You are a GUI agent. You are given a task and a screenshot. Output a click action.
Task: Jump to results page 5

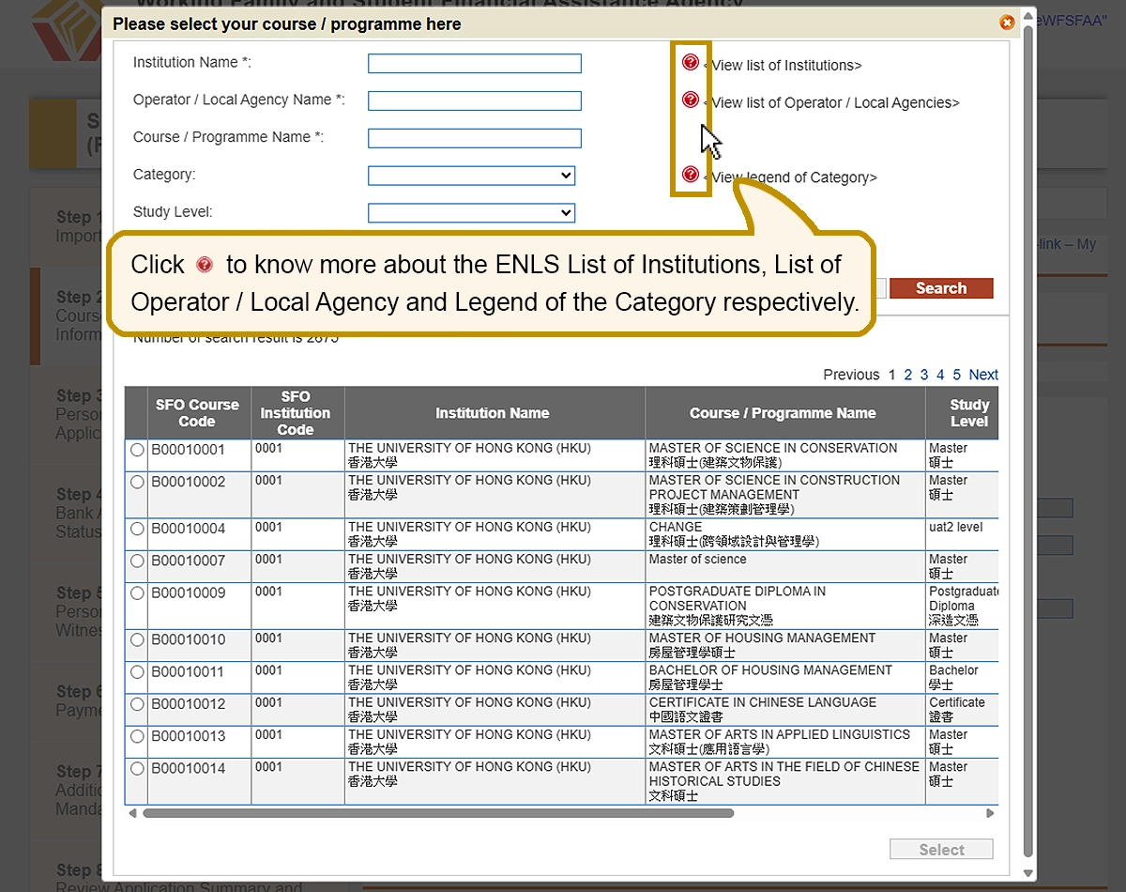click(956, 375)
